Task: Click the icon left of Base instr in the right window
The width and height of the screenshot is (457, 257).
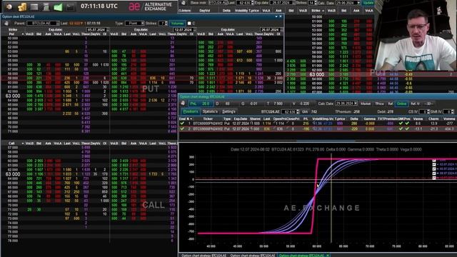Action: (183, 3)
